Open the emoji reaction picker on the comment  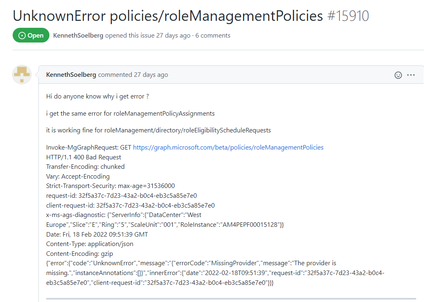[398, 75]
